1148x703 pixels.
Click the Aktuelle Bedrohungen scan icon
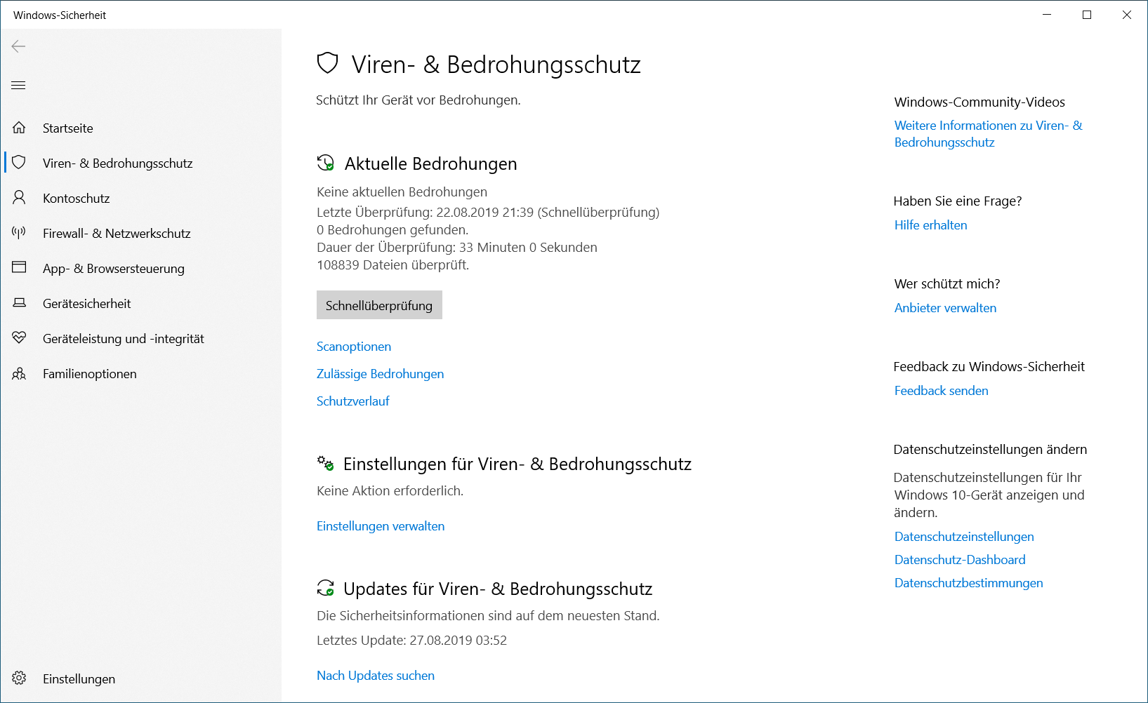(326, 163)
